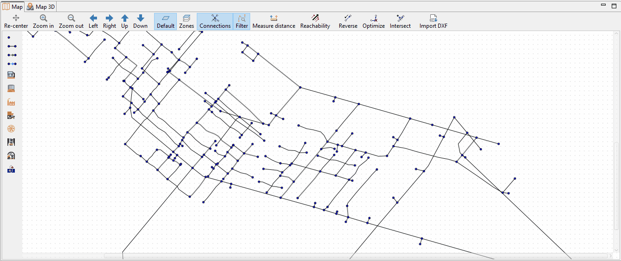Toggle the Default view mode
The height and width of the screenshot is (261, 621).
(166, 22)
